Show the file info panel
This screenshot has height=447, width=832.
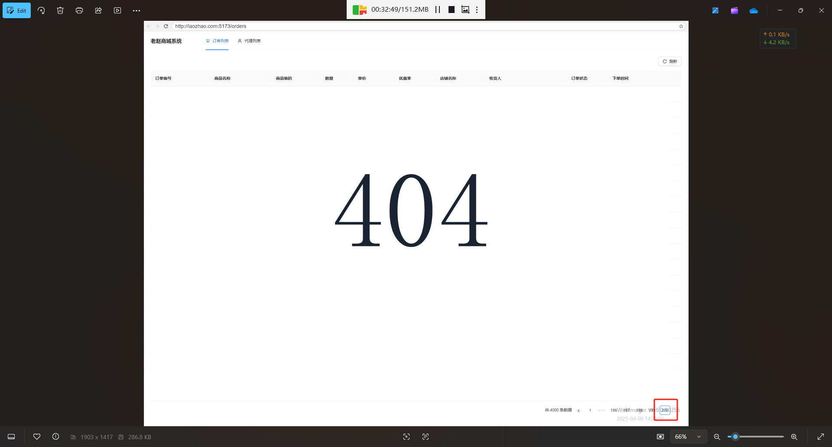coord(56,437)
